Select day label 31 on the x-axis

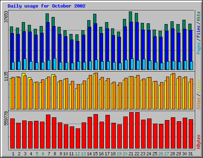(x=190, y=154)
